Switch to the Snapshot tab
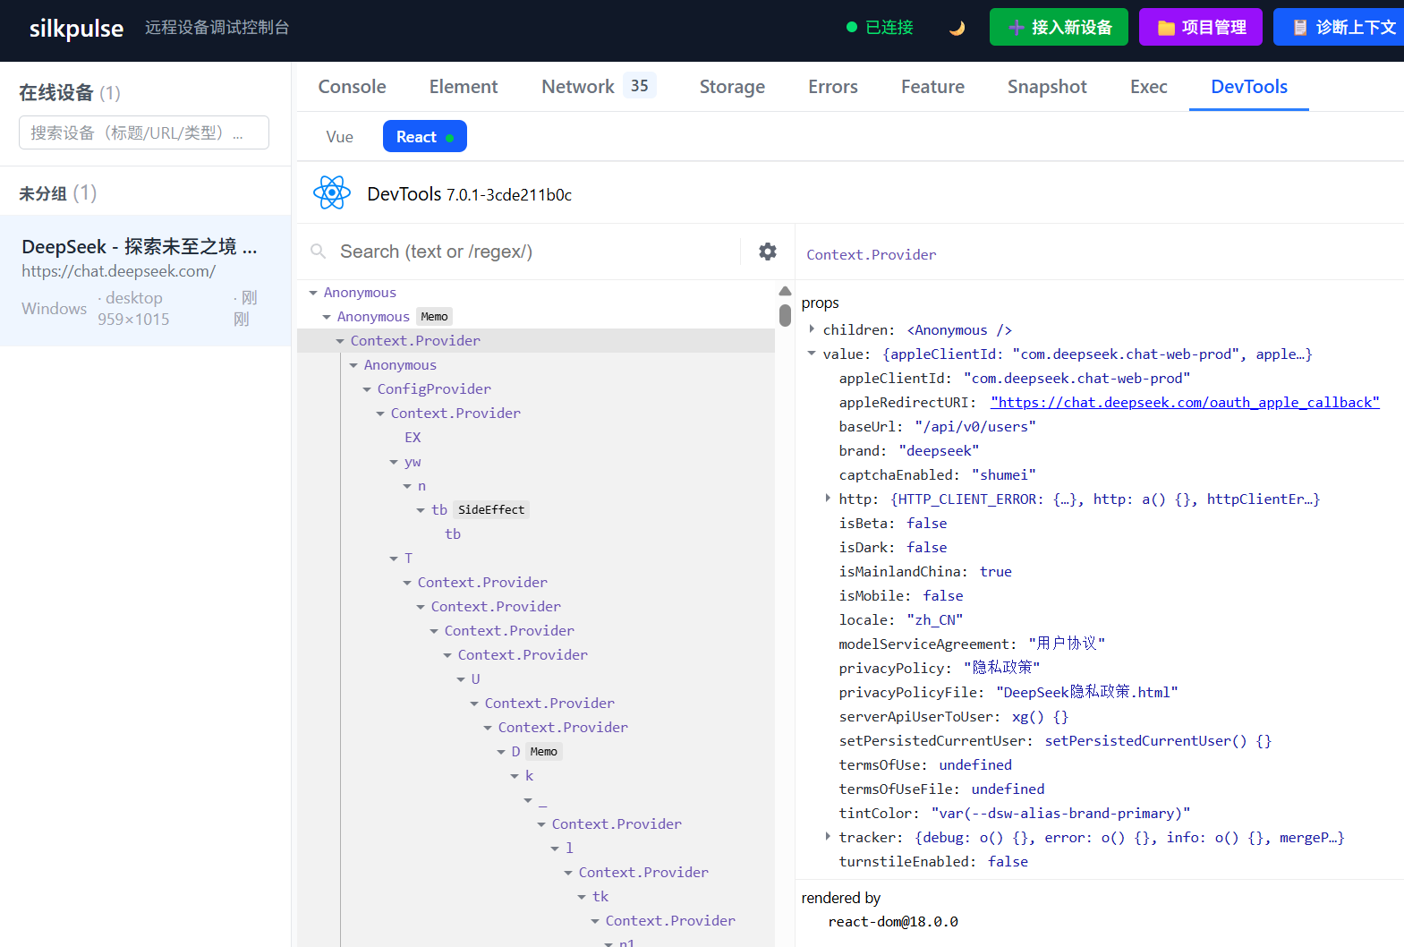The width and height of the screenshot is (1404, 947). [1047, 87]
